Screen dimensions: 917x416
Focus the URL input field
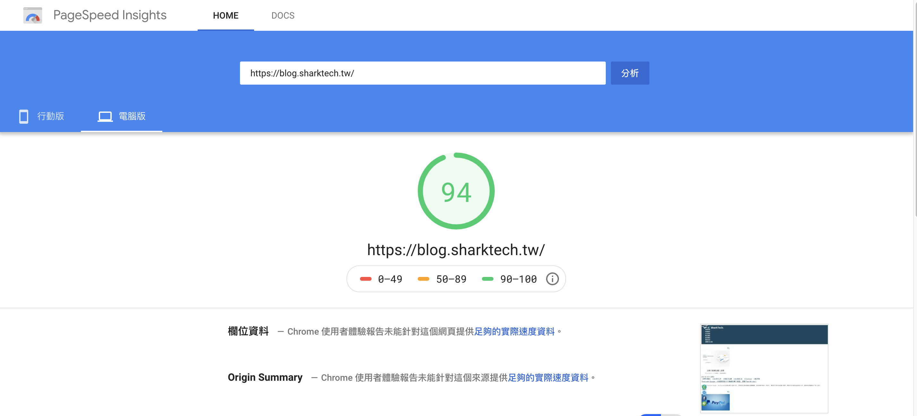423,73
